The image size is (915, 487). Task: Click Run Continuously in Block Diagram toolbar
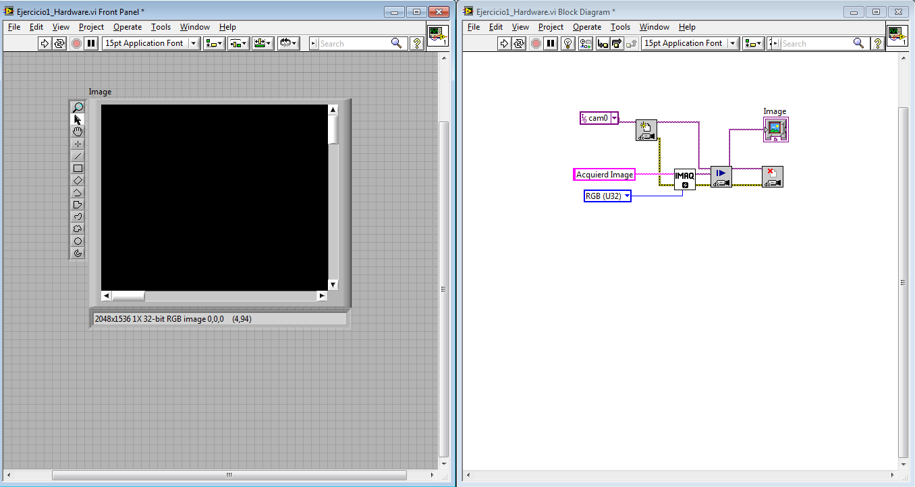click(519, 43)
